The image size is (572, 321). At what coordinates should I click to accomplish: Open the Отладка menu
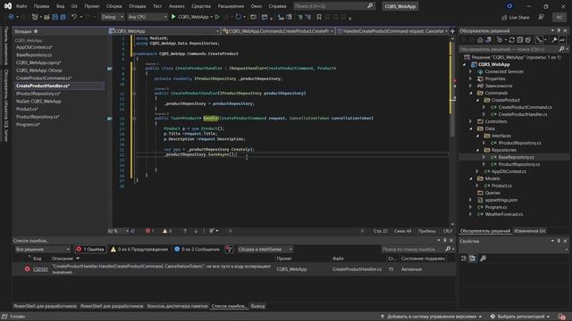click(137, 6)
